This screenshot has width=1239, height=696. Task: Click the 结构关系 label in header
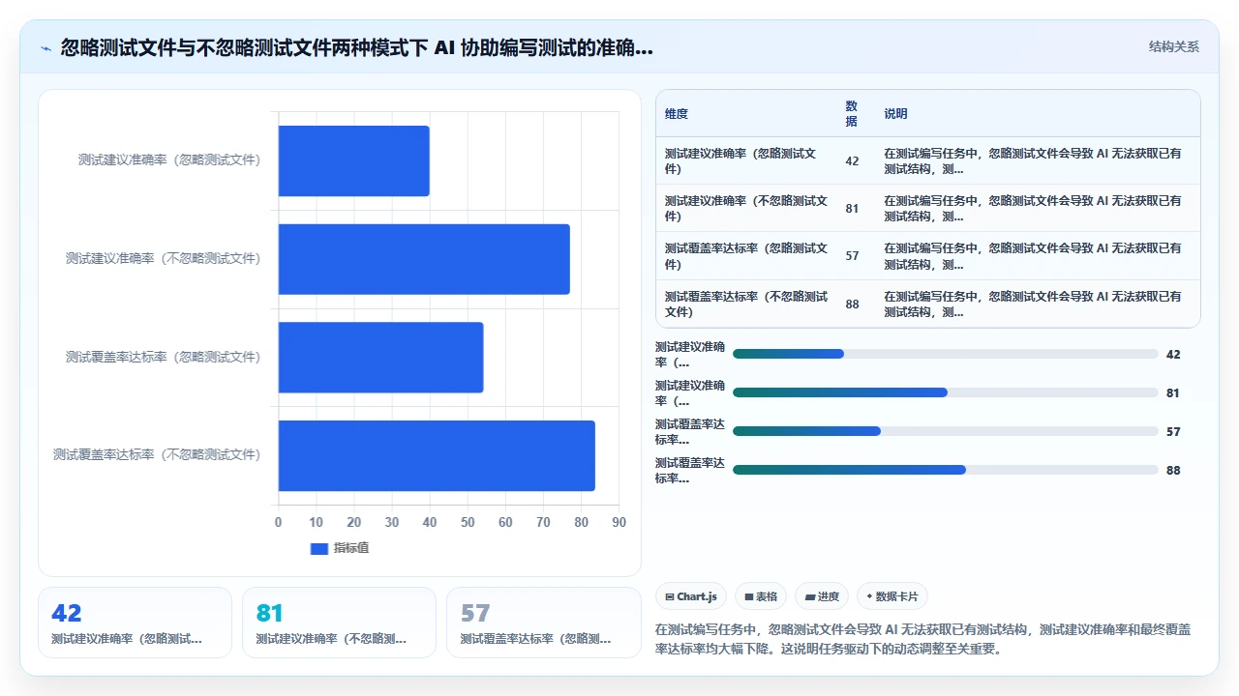(1173, 46)
